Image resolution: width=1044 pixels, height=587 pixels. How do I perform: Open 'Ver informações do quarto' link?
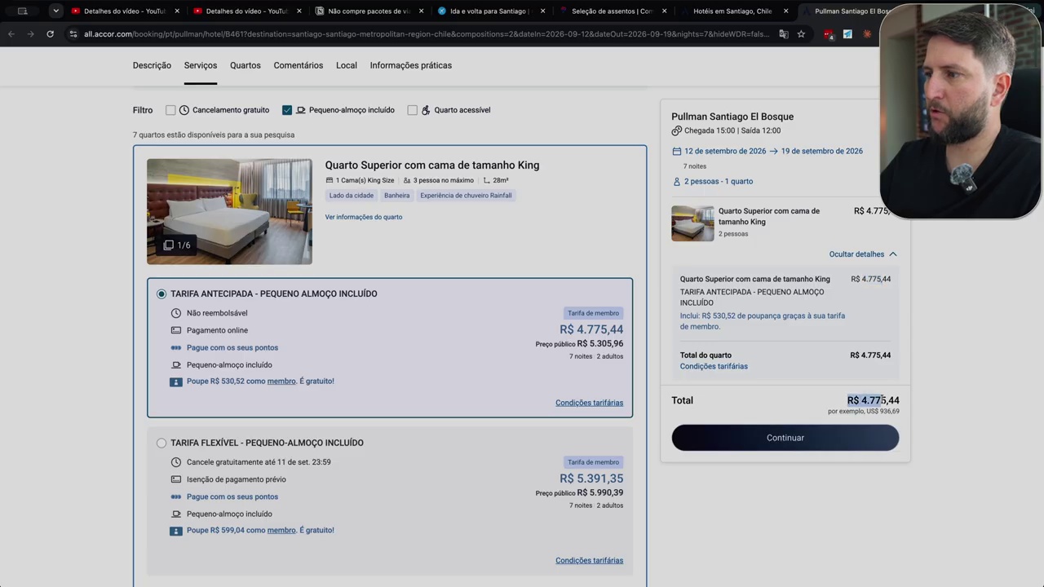pos(364,217)
